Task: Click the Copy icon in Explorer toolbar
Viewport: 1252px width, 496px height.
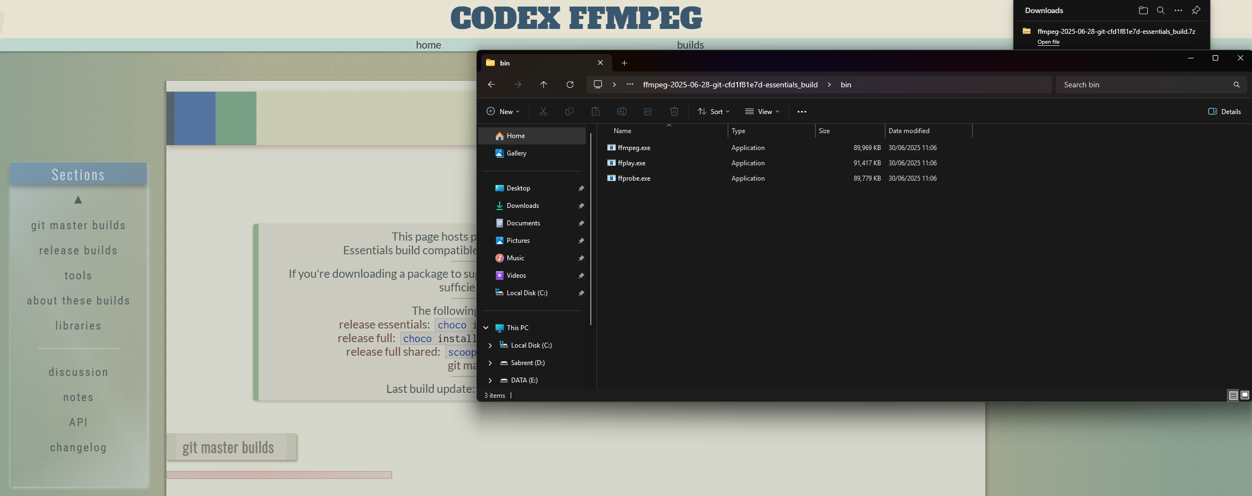Action: (570, 111)
